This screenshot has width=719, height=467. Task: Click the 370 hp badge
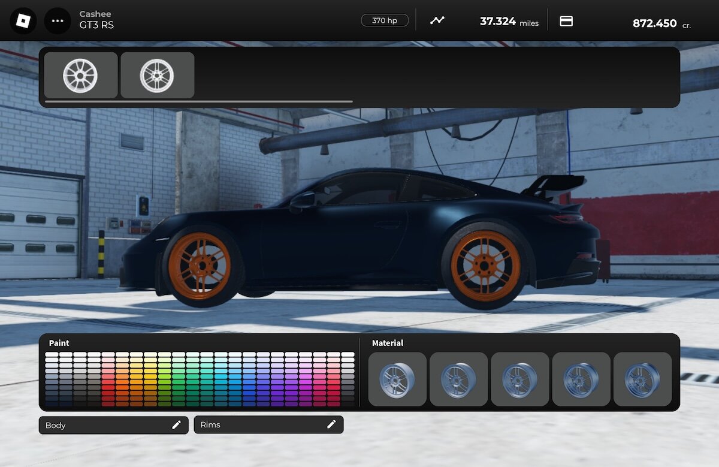[x=385, y=20]
